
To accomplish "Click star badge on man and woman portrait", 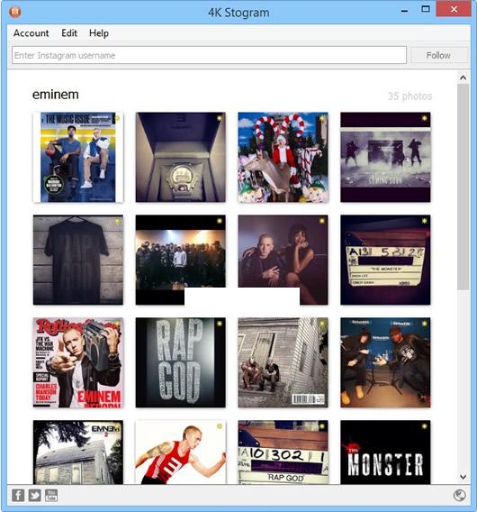I will click(x=322, y=221).
